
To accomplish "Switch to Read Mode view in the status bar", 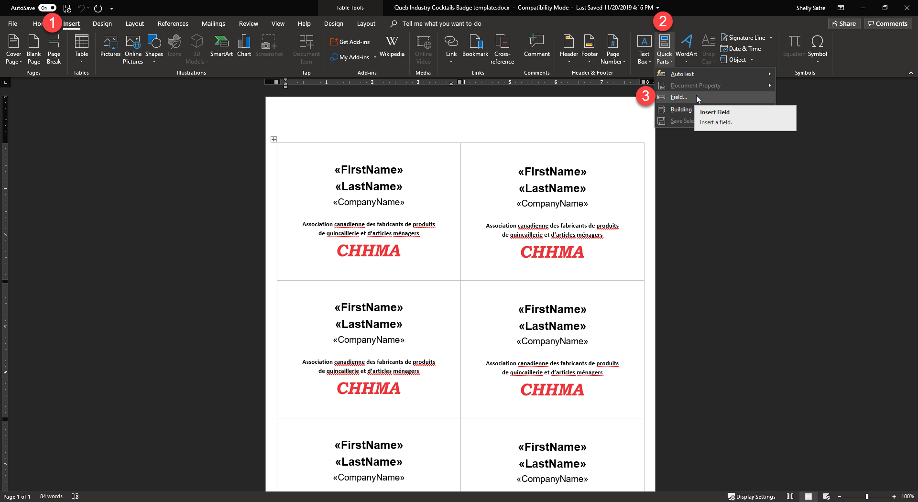I will pyautogui.click(x=790, y=497).
